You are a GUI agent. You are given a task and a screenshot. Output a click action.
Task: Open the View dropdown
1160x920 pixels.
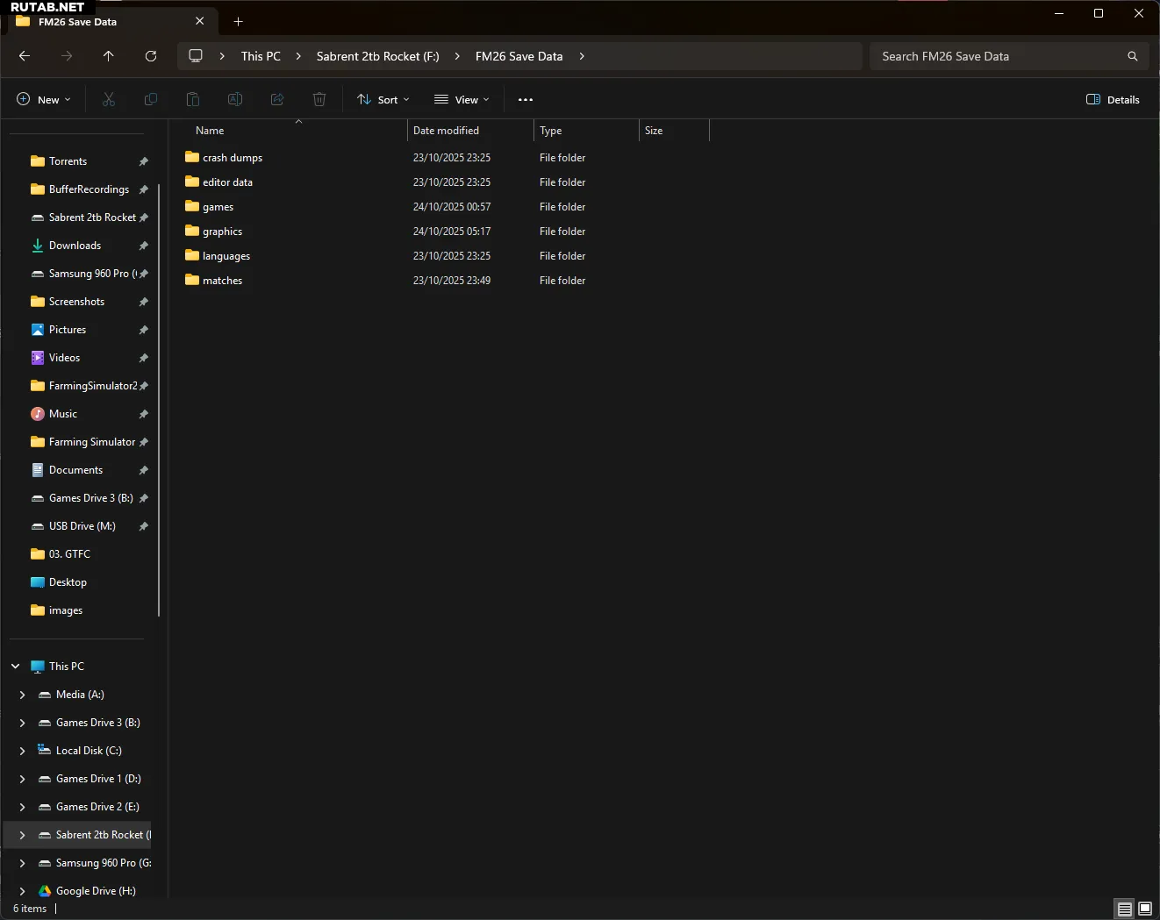click(462, 100)
